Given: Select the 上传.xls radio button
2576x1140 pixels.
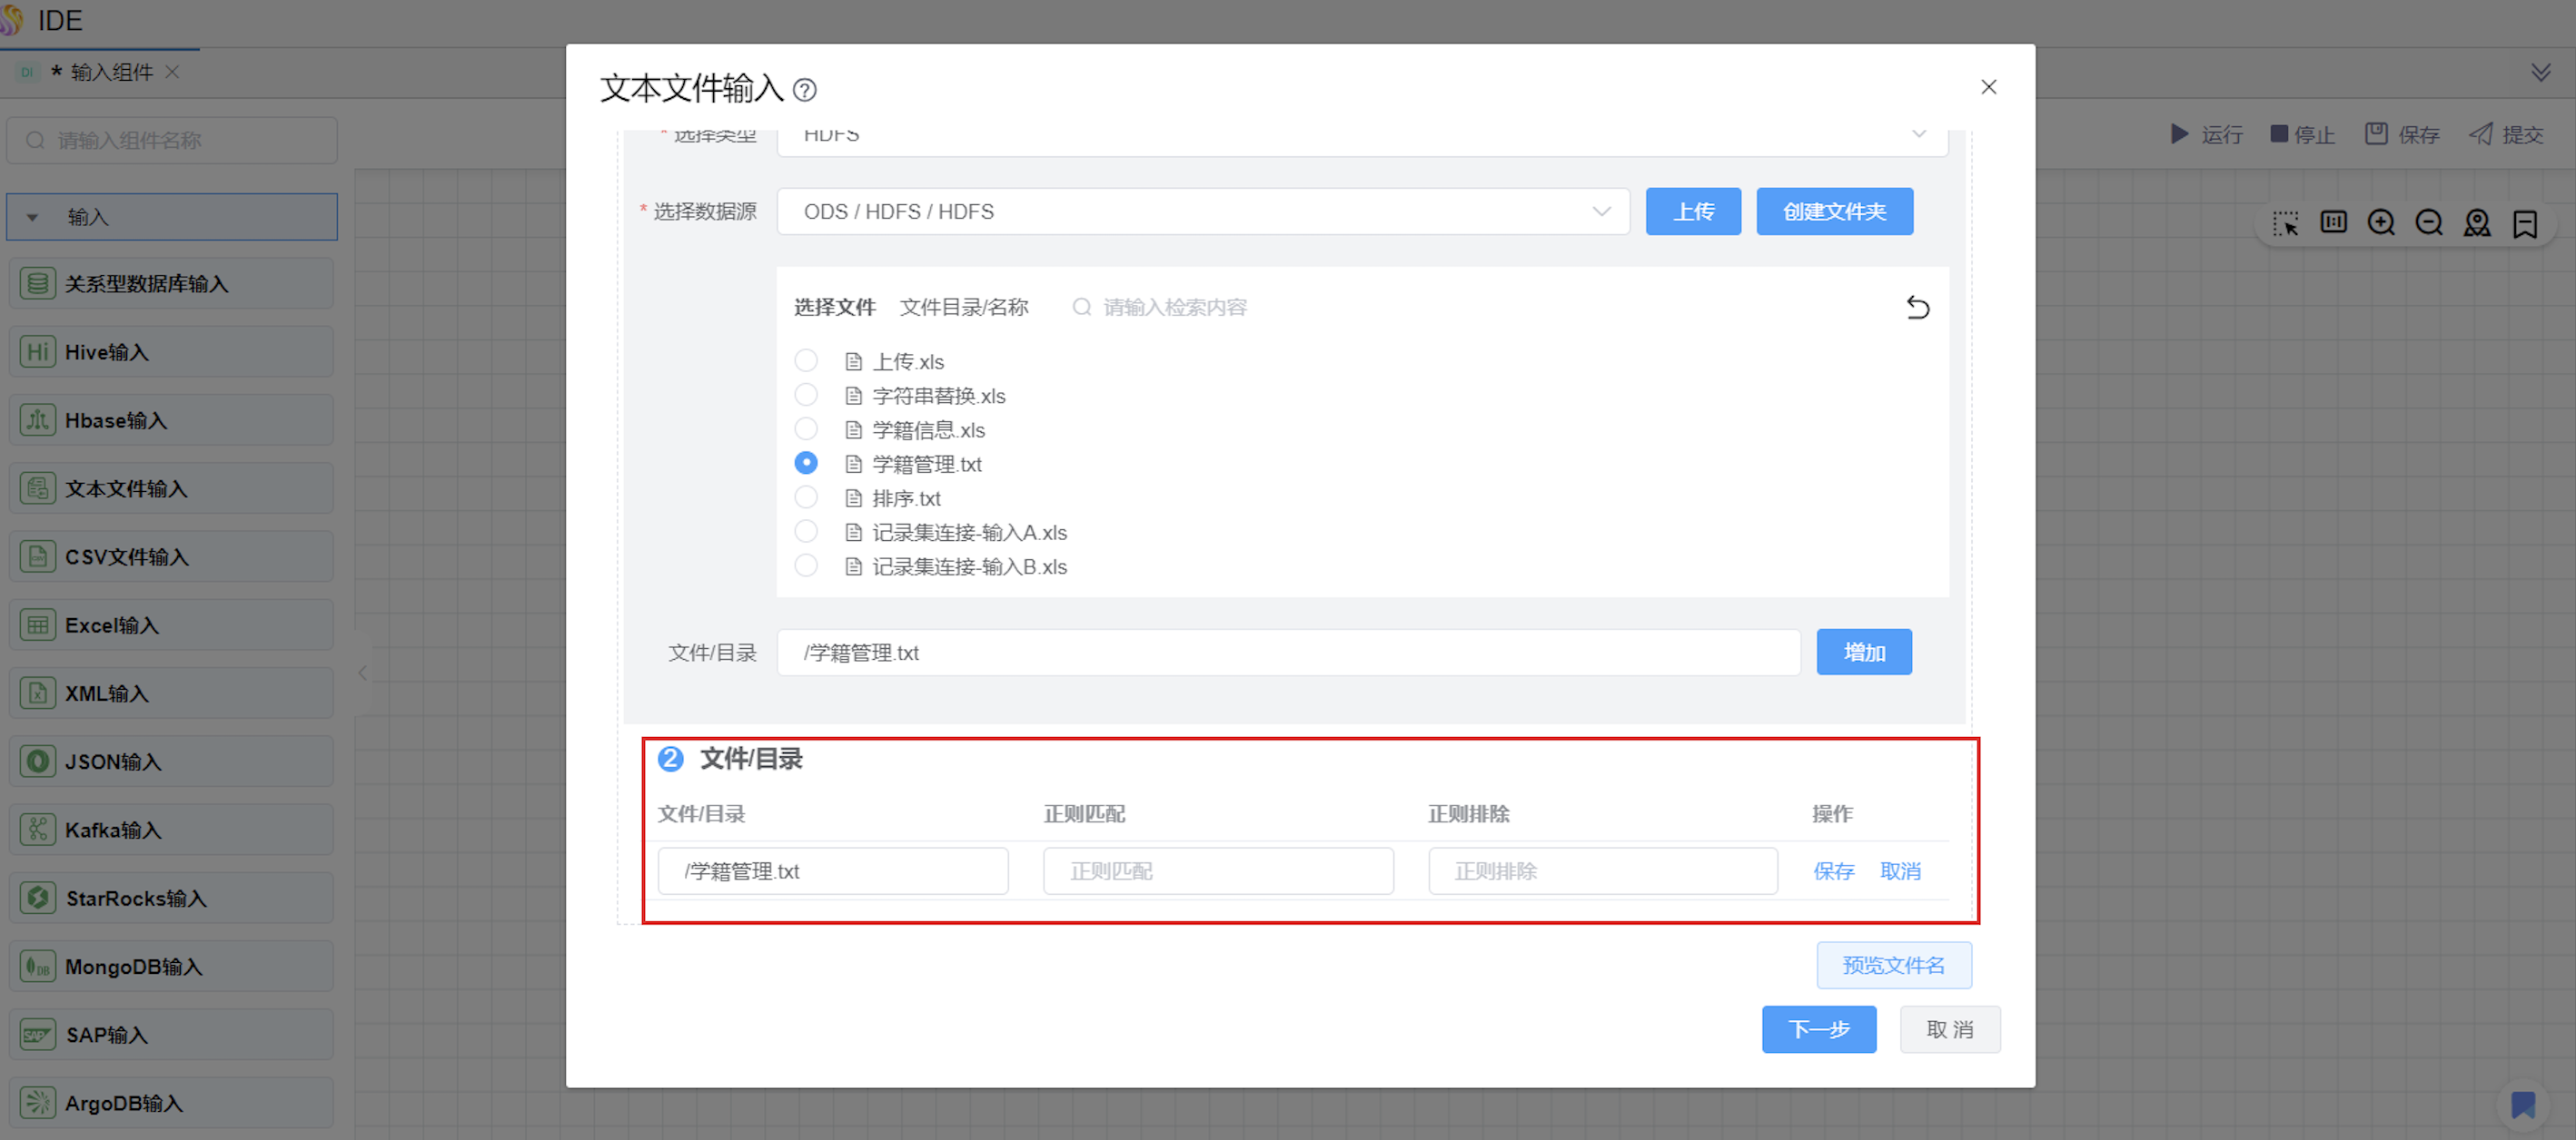Looking at the screenshot, I should 806,360.
